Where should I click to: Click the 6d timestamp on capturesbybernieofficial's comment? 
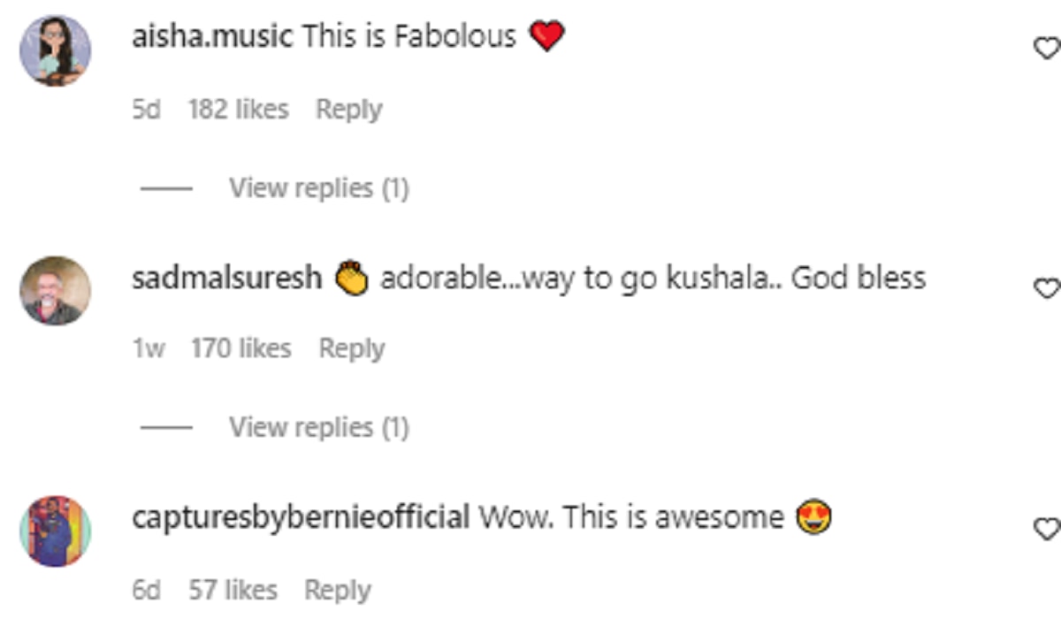click(x=147, y=590)
